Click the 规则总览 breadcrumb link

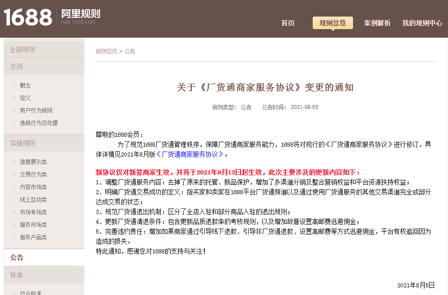106,51
